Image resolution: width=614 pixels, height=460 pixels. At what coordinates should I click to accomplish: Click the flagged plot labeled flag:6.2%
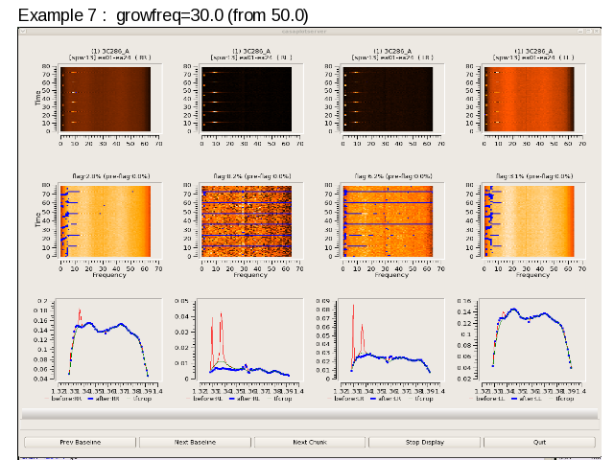click(x=388, y=221)
